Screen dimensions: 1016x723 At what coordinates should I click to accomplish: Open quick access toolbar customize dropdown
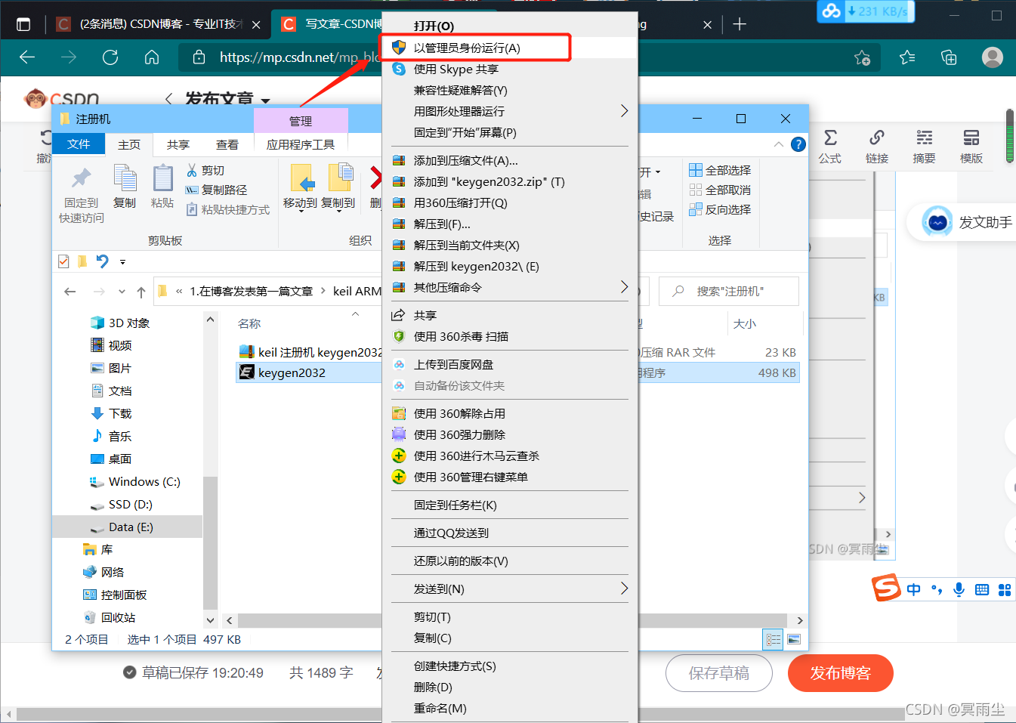point(122,262)
